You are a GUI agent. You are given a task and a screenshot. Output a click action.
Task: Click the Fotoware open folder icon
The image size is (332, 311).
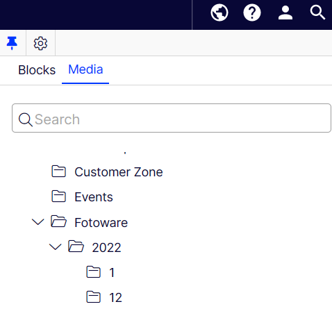[x=58, y=221]
